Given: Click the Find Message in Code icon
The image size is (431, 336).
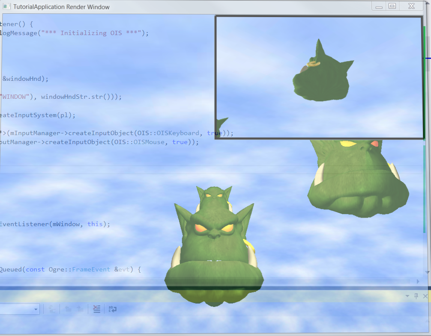Looking at the screenshot, I should click(52, 309).
